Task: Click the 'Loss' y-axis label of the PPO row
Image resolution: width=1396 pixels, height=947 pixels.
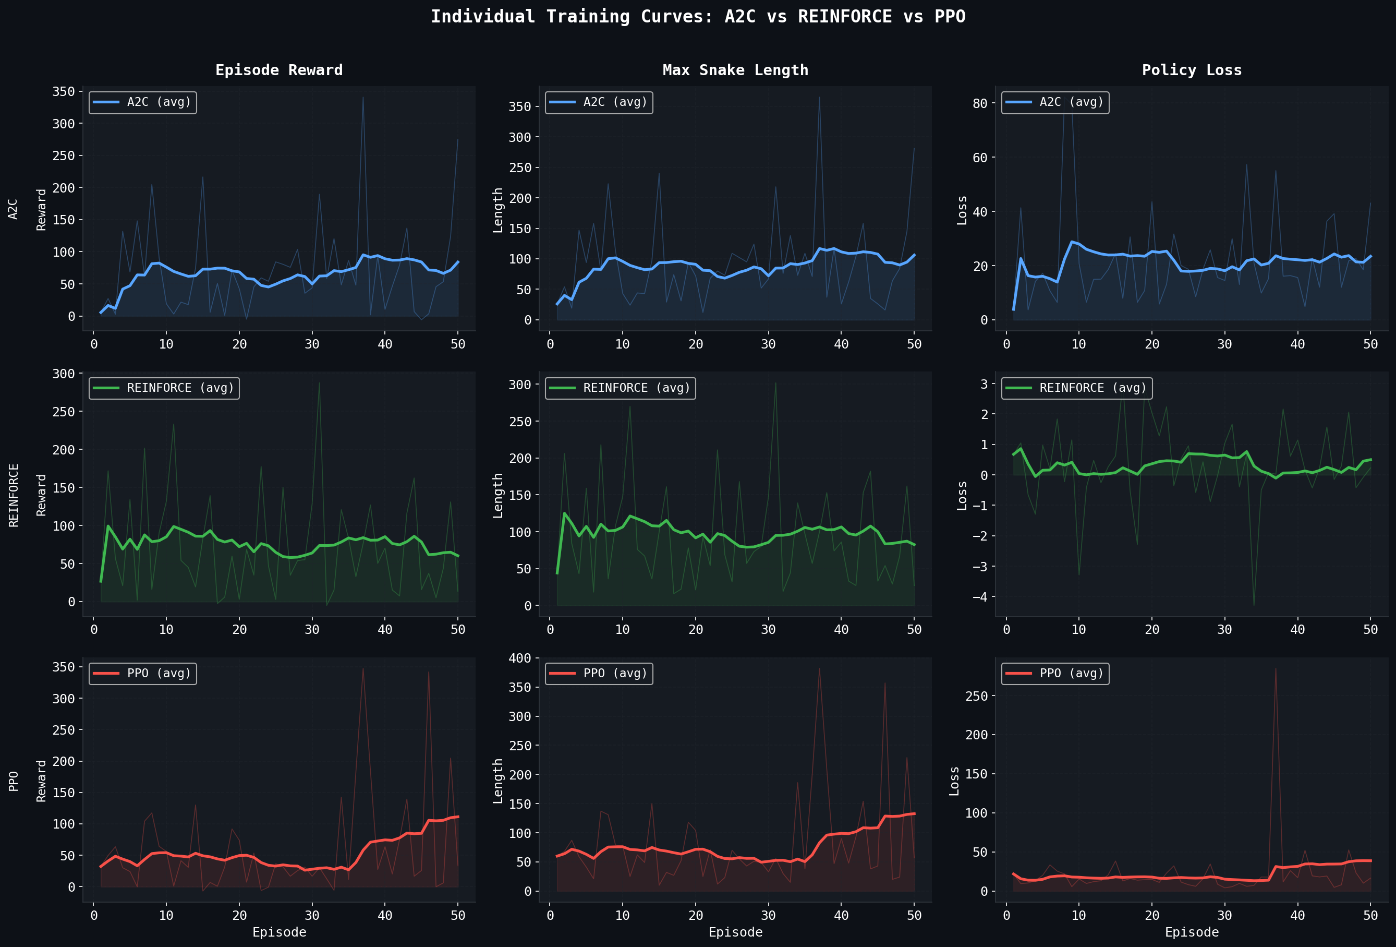Action: 954,781
